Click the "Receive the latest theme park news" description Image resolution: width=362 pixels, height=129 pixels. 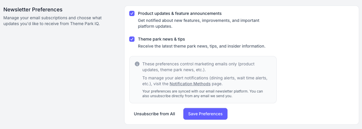[x=201, y=46]
